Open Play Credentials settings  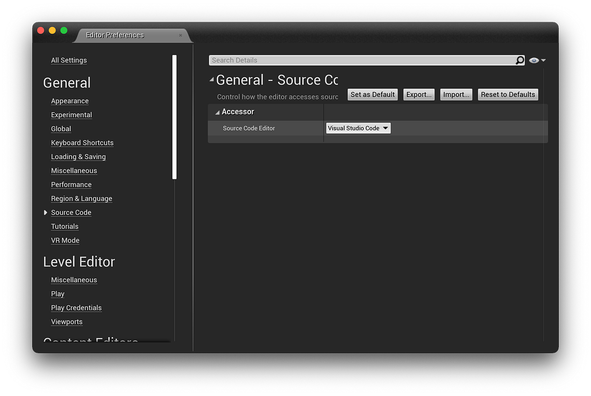[76, 308]
